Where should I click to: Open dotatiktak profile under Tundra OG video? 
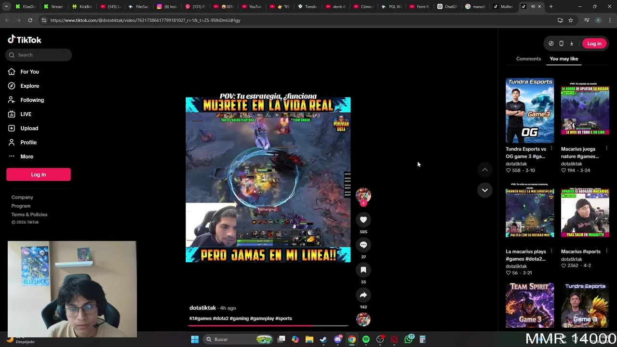516,164
